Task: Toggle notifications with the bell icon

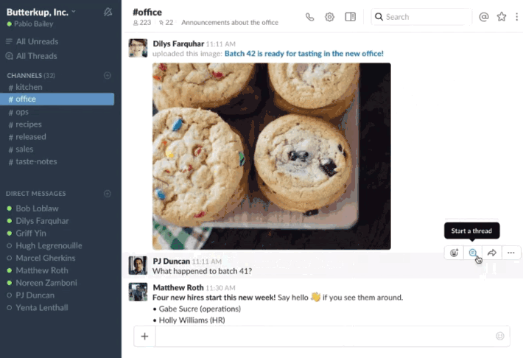Action: point(108,12)
